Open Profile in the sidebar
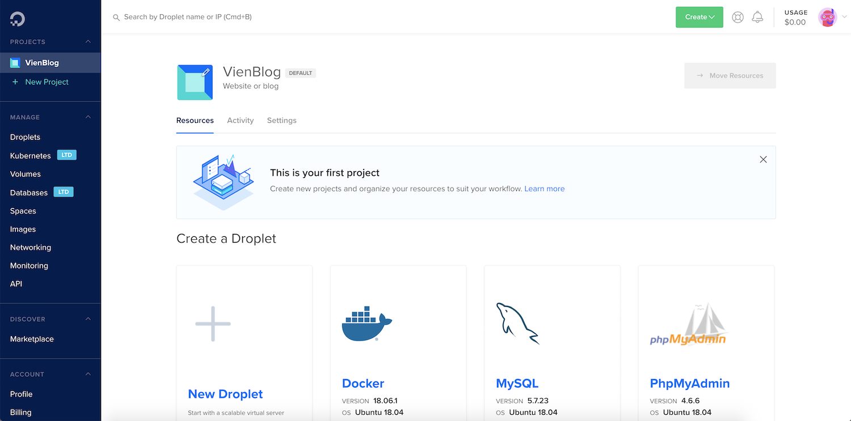Screen dimensions: 851x421 21,394
